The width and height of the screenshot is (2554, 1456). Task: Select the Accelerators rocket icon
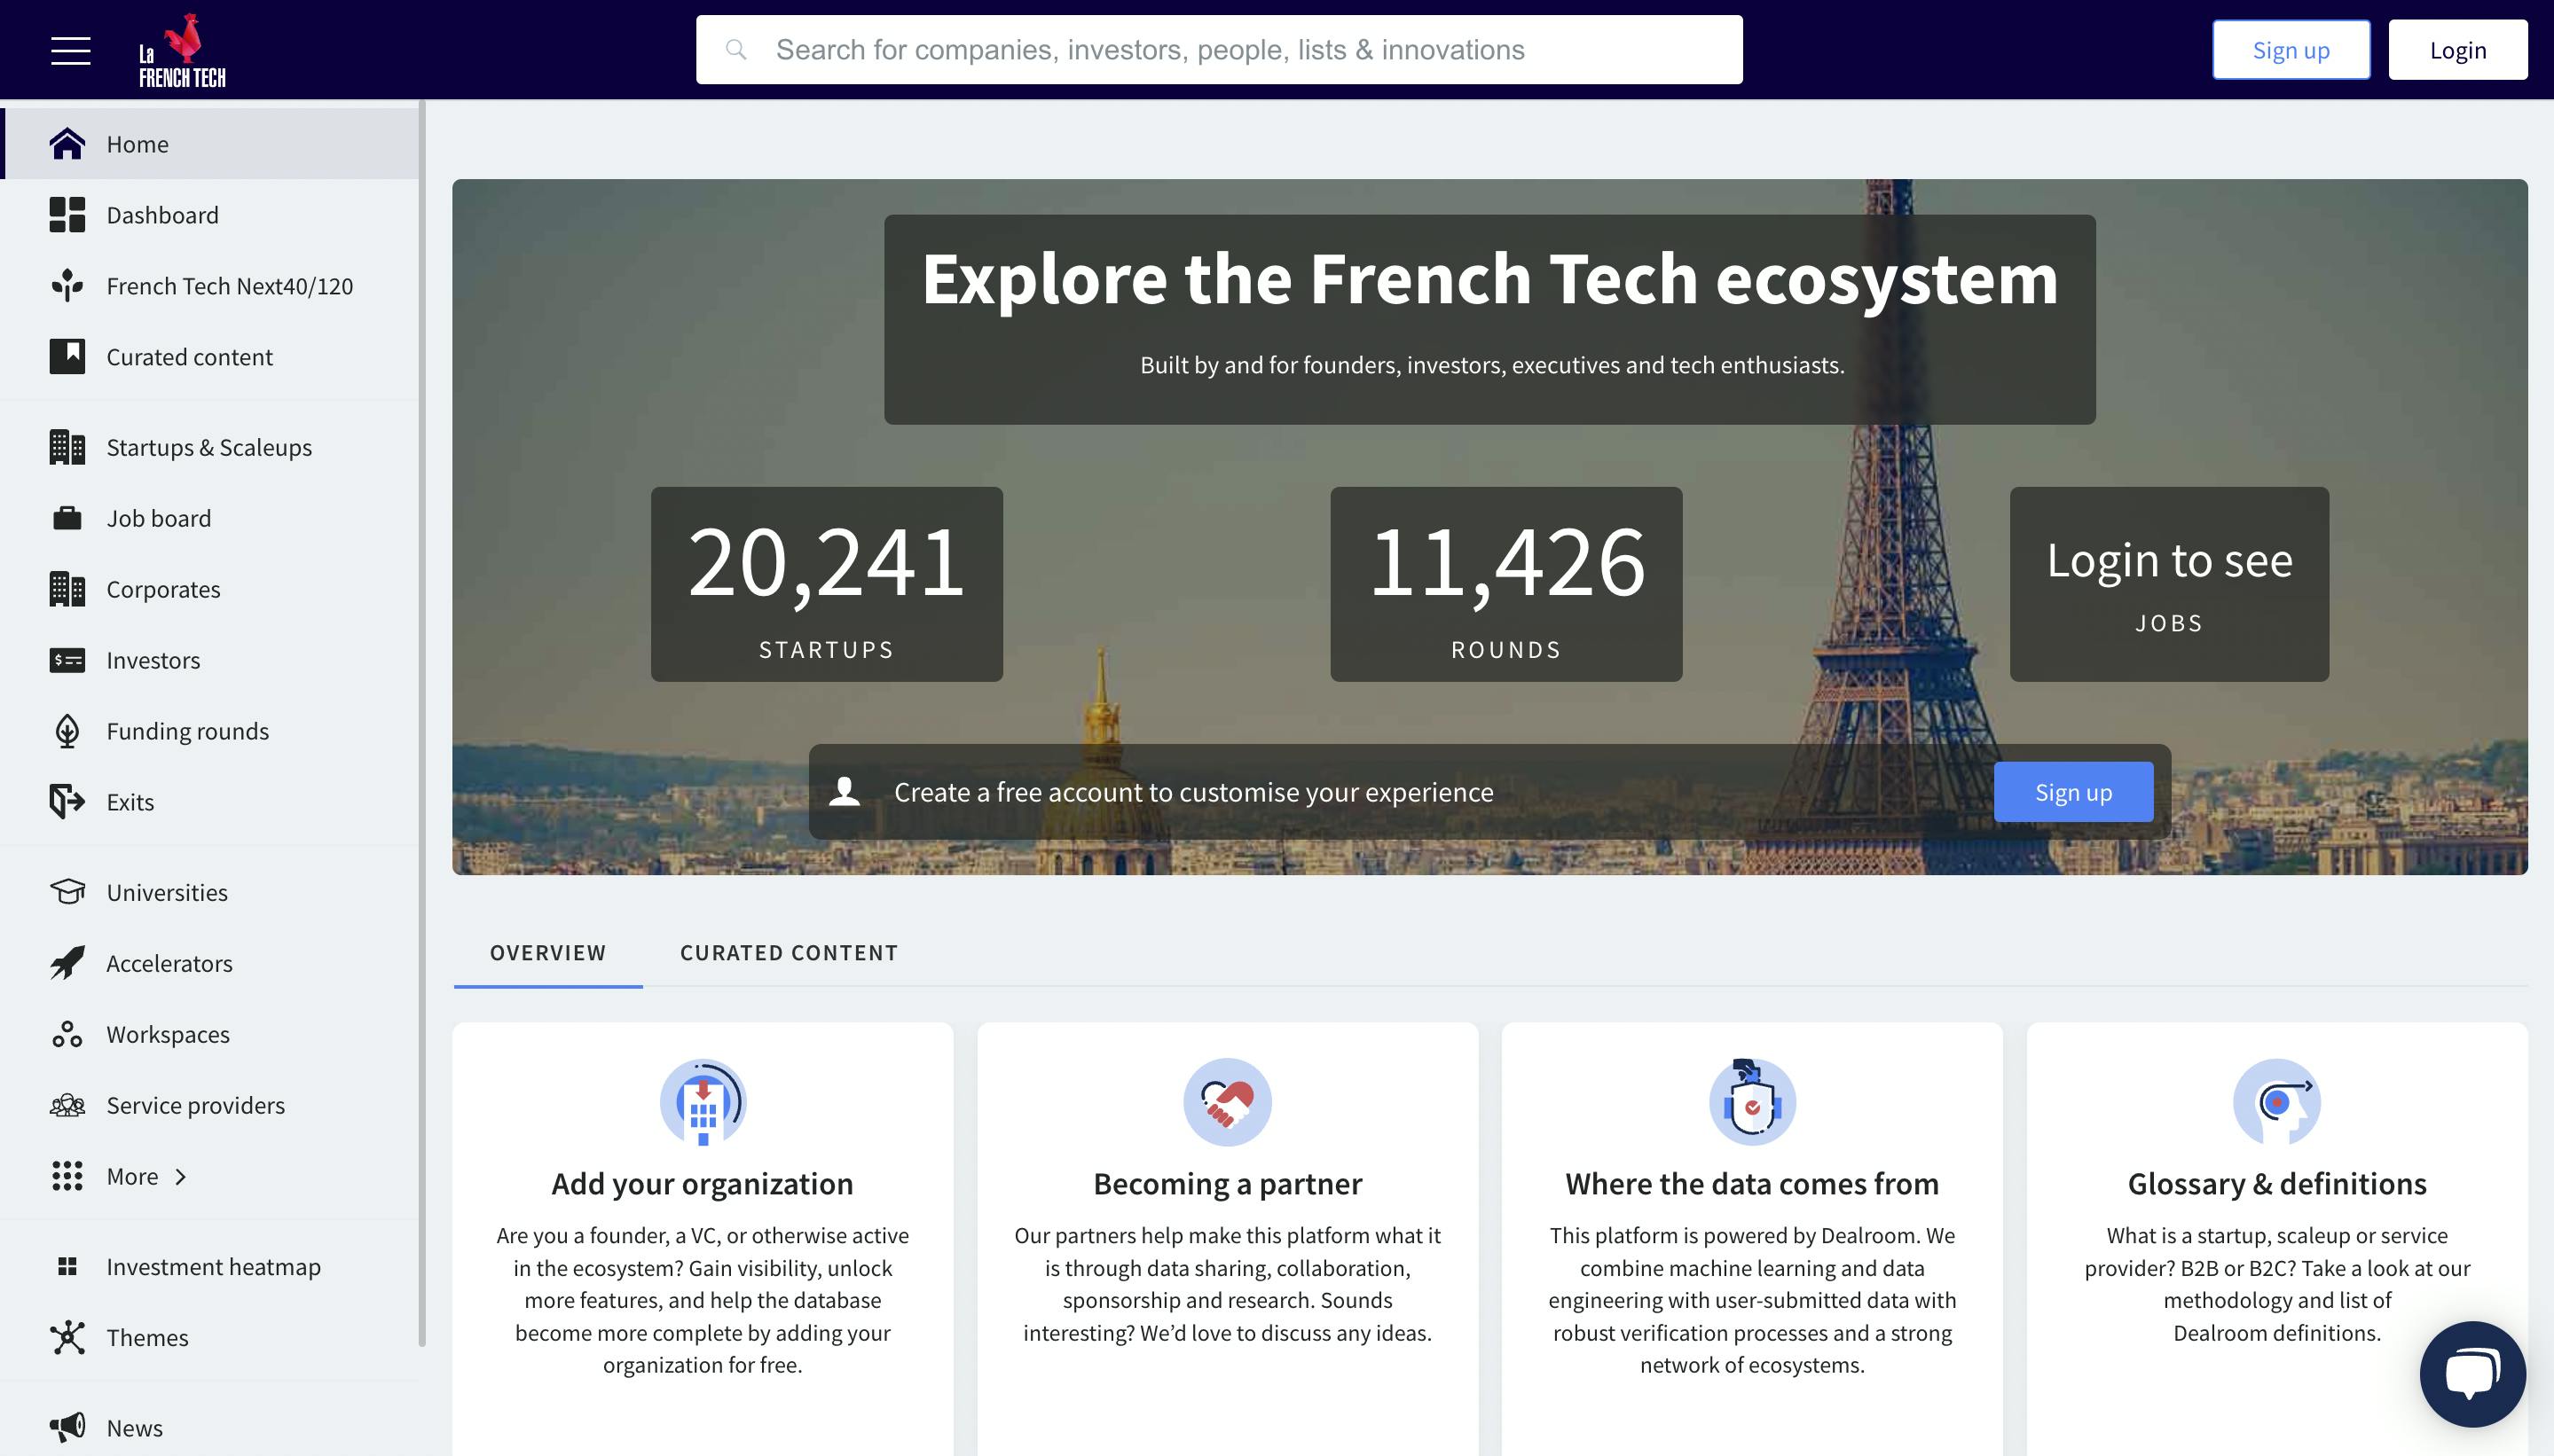[66, 963]
